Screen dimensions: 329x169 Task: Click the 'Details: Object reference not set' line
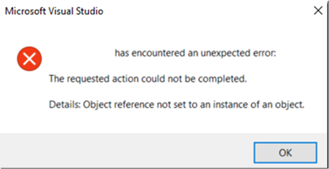click(x=177, y=104)
